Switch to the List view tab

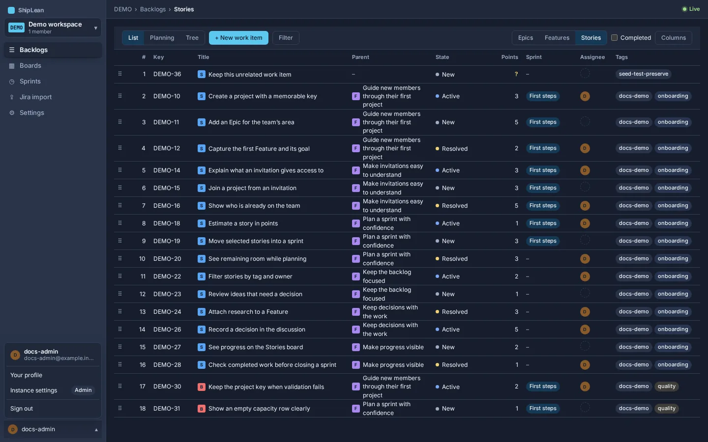pos(133,38)
